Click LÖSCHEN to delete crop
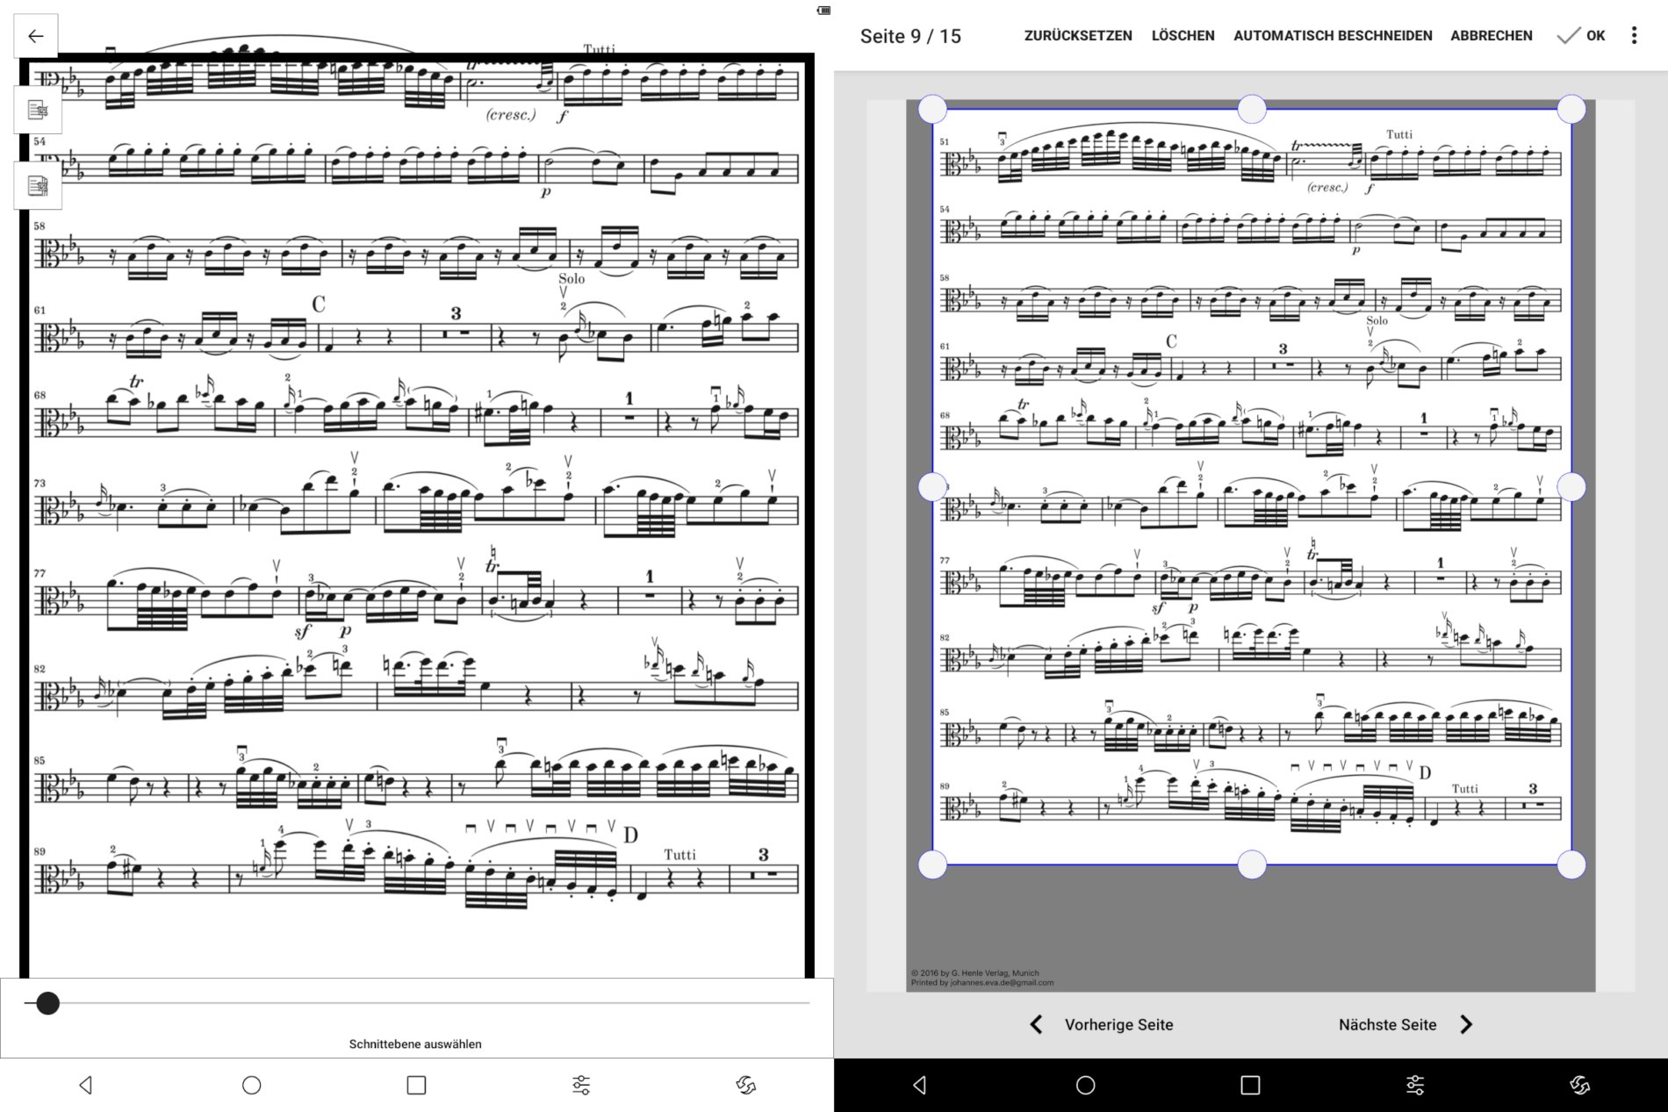This screenshot has width=1668, height=1112. coord(1183,36)
